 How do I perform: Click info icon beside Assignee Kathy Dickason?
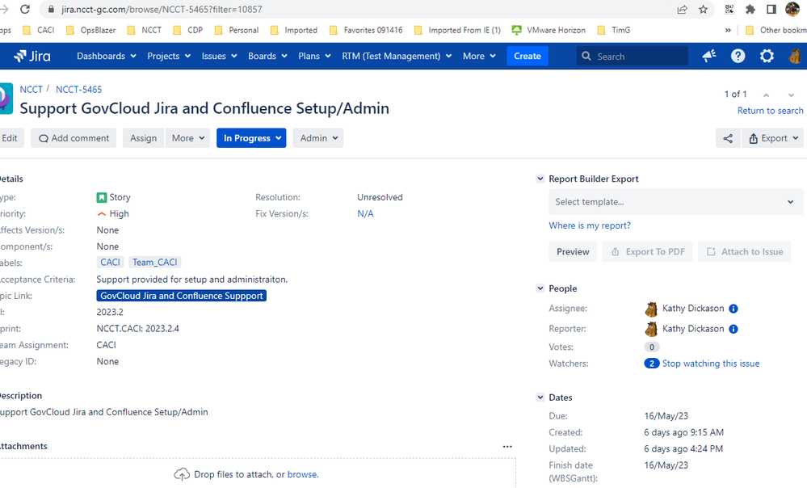click(733, 309)
